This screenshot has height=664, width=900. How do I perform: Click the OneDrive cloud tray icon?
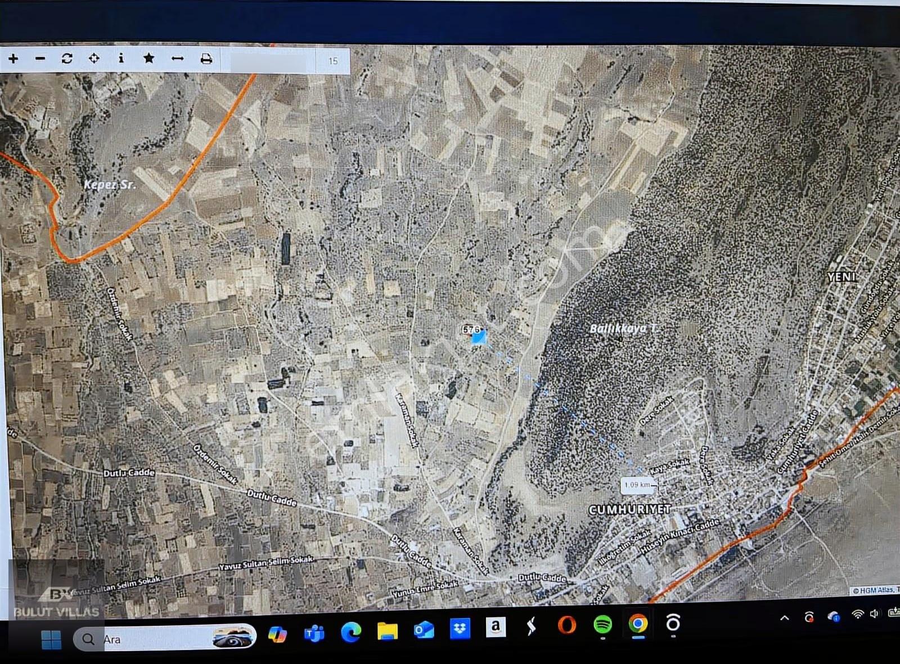(x=833, y=616)
